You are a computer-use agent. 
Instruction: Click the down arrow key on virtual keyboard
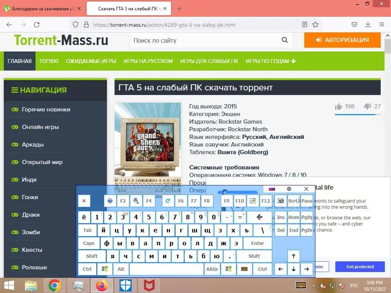point(294,269)
